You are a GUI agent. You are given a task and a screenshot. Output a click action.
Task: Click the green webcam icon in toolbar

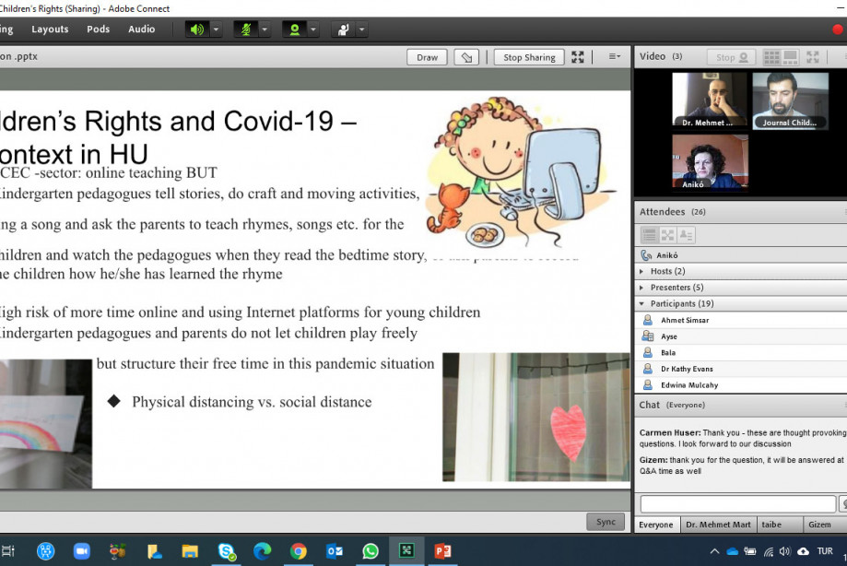point(296,29)
